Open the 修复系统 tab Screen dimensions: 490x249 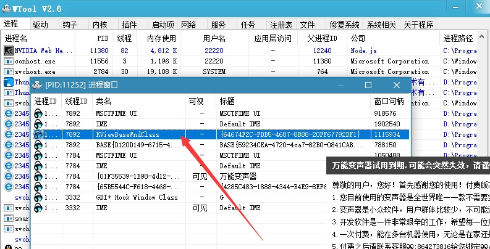[345, 25]
